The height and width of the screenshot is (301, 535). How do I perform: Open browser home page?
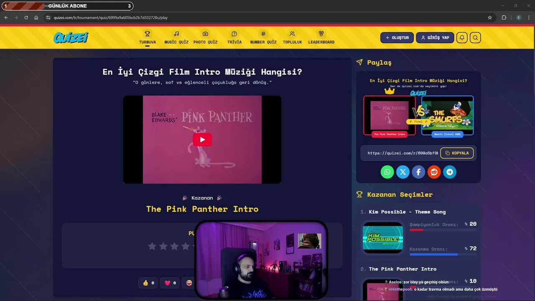[36, 18]
